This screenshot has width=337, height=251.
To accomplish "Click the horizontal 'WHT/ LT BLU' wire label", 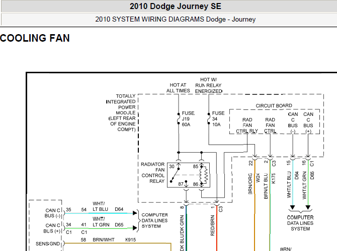I will 101,206.
